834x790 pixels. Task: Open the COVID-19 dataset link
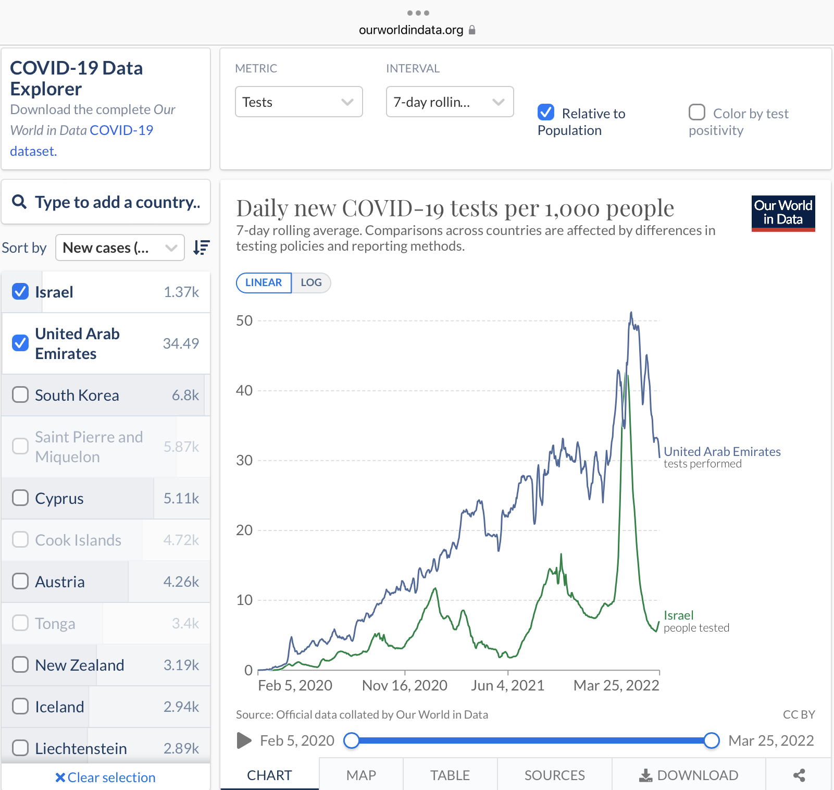tap(121, 130)
